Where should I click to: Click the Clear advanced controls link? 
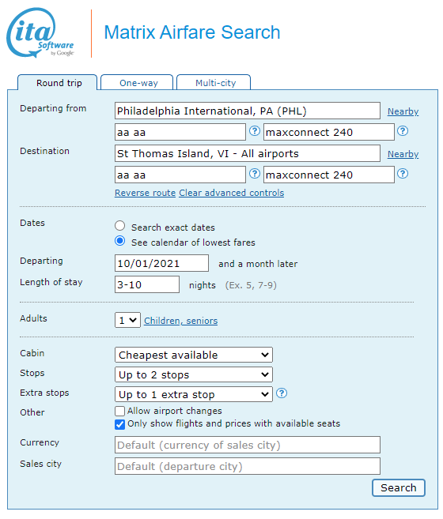[x=232, y=193]
